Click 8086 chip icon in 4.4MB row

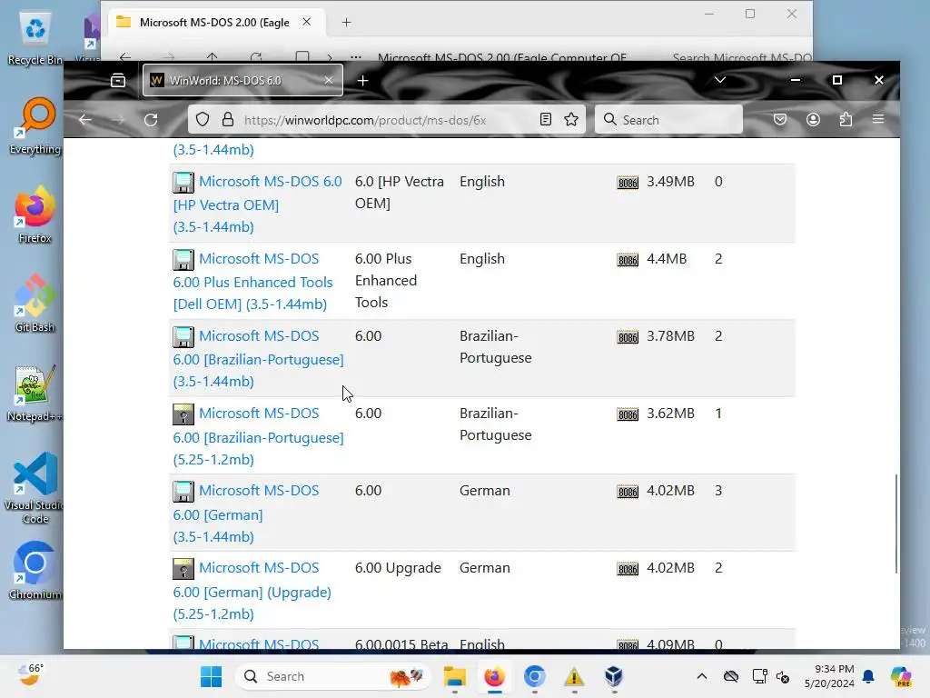[x=628, y=260]
